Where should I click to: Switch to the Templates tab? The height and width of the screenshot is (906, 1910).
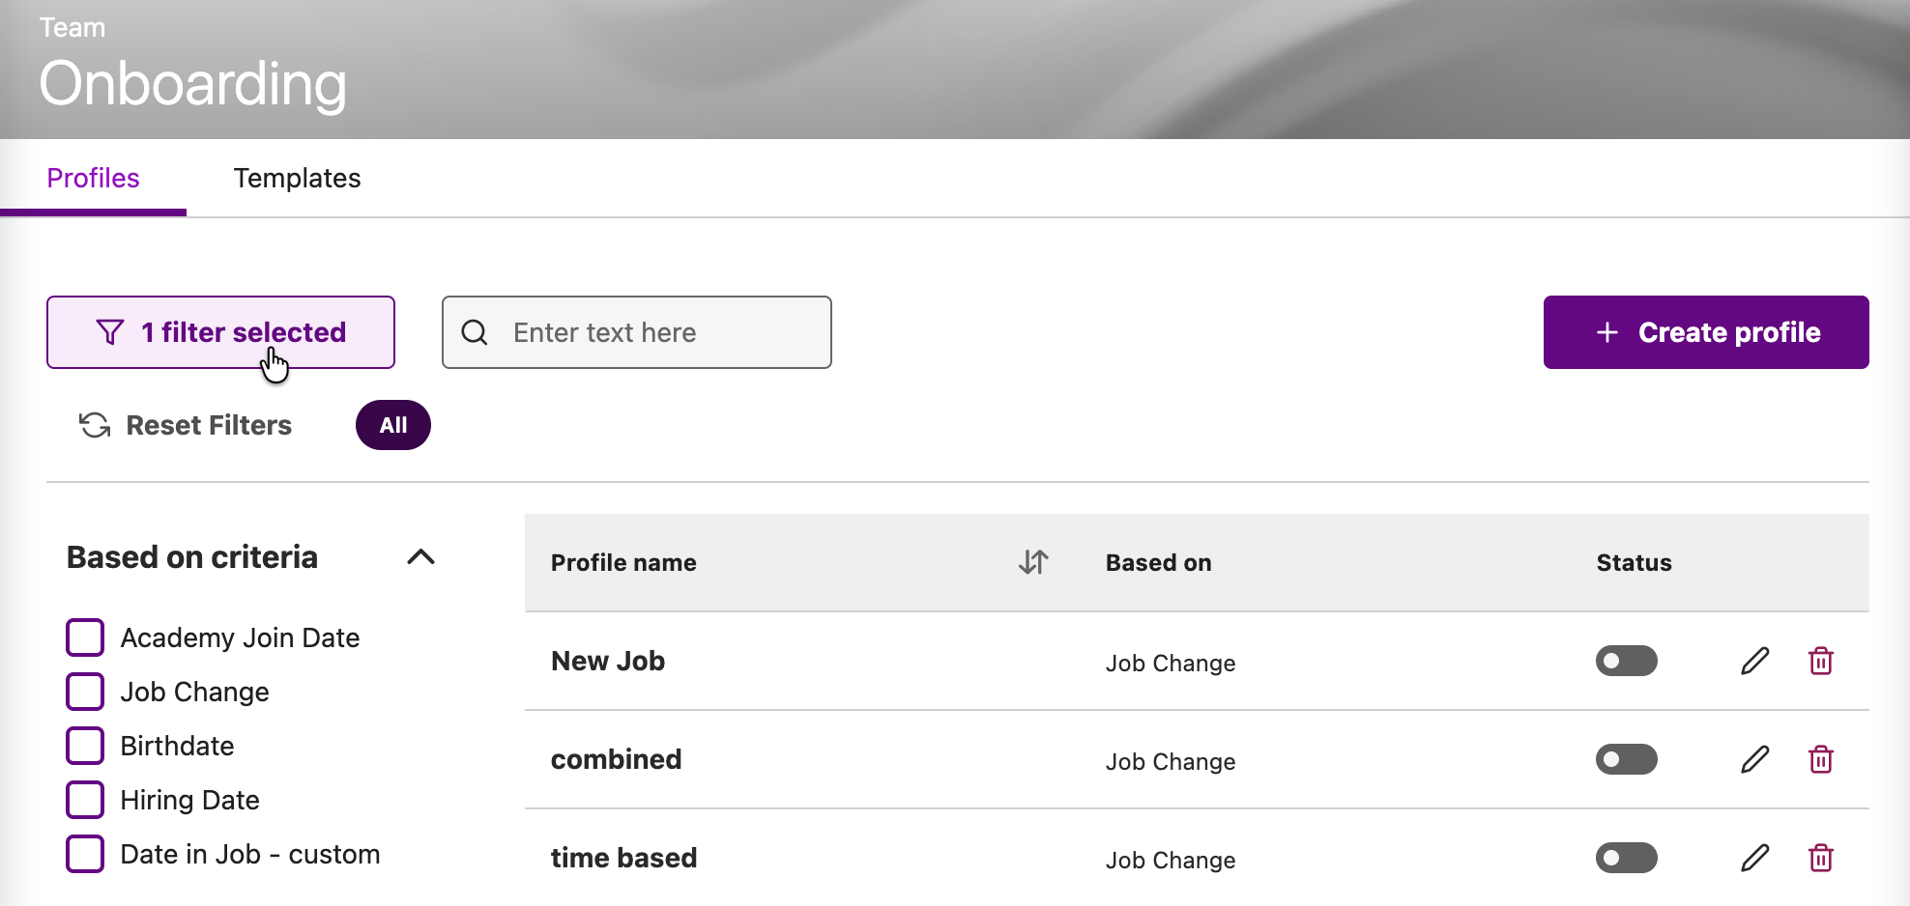(297, 179)
